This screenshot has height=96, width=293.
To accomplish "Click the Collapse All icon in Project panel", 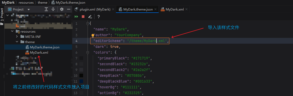I will tap(53, 9).
